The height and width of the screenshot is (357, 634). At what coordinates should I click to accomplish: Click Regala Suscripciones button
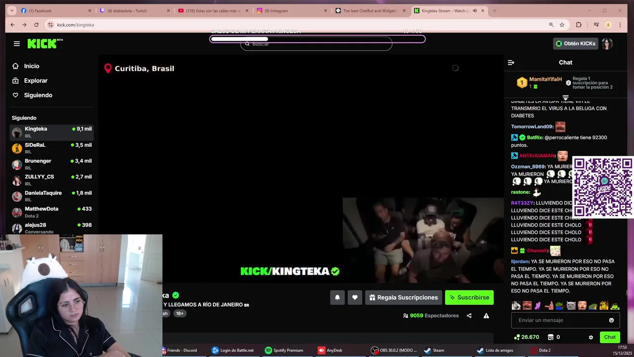point(404,297)
